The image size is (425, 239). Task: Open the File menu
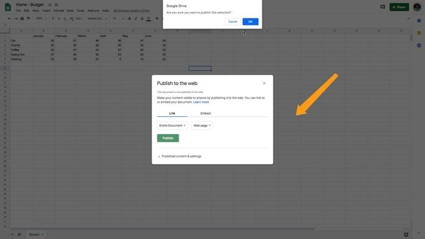click(x=18, y=11)
